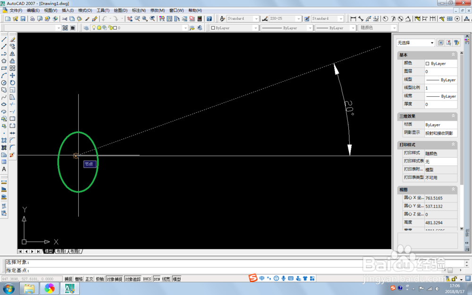
Task: Collapse the 基本 section in Properties palette
Action: (x=452, y=55)
